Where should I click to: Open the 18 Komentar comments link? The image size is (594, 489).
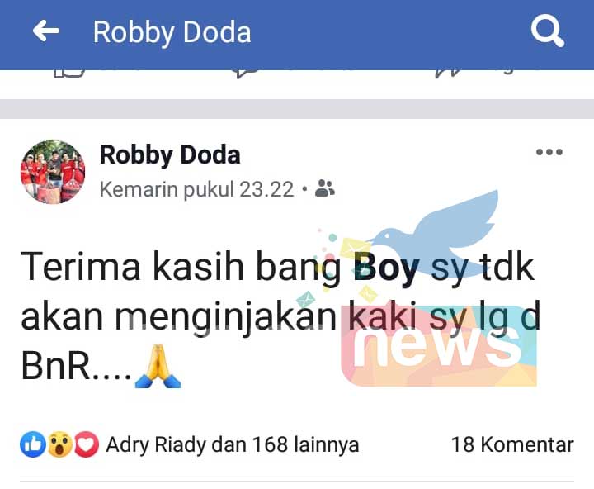[512, 444]
